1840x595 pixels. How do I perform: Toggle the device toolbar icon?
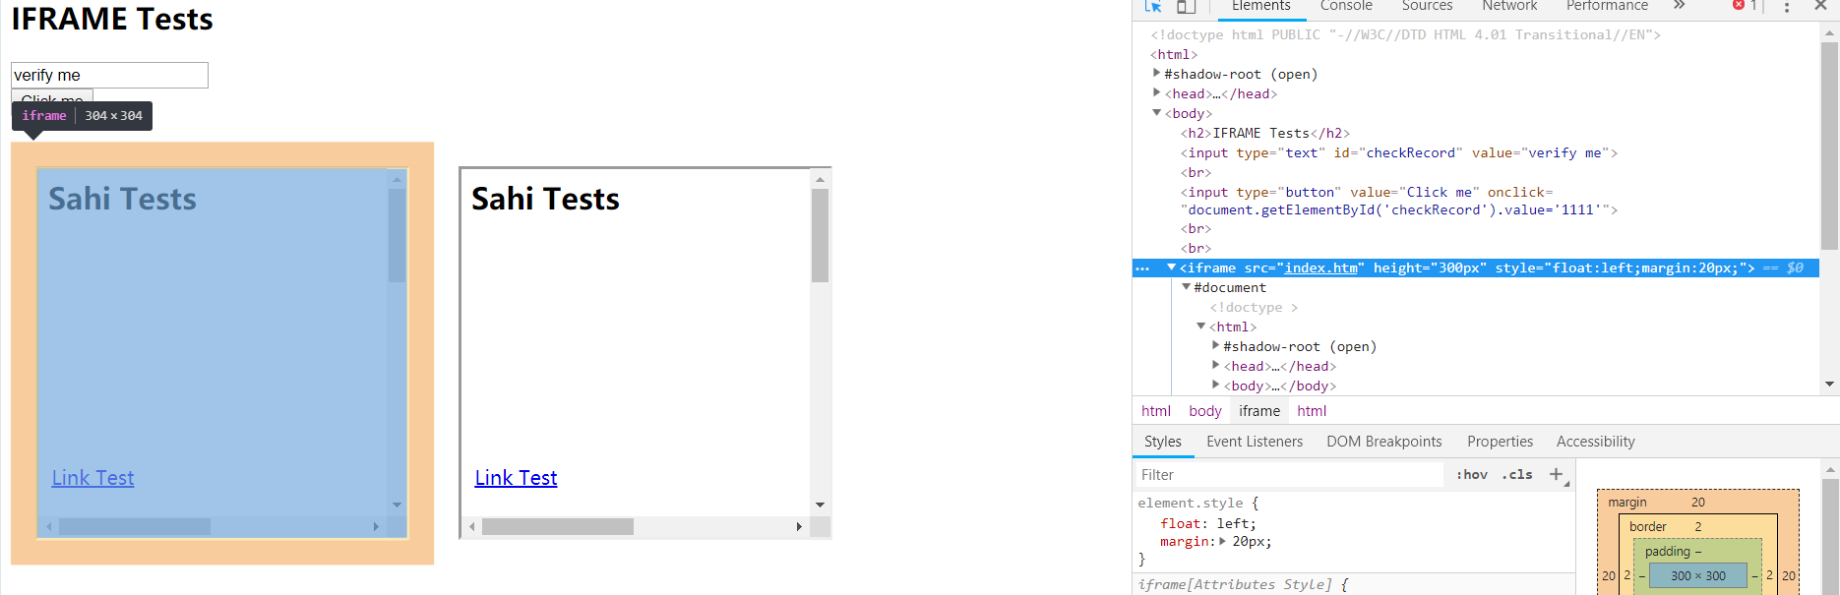pos(1186,6)
